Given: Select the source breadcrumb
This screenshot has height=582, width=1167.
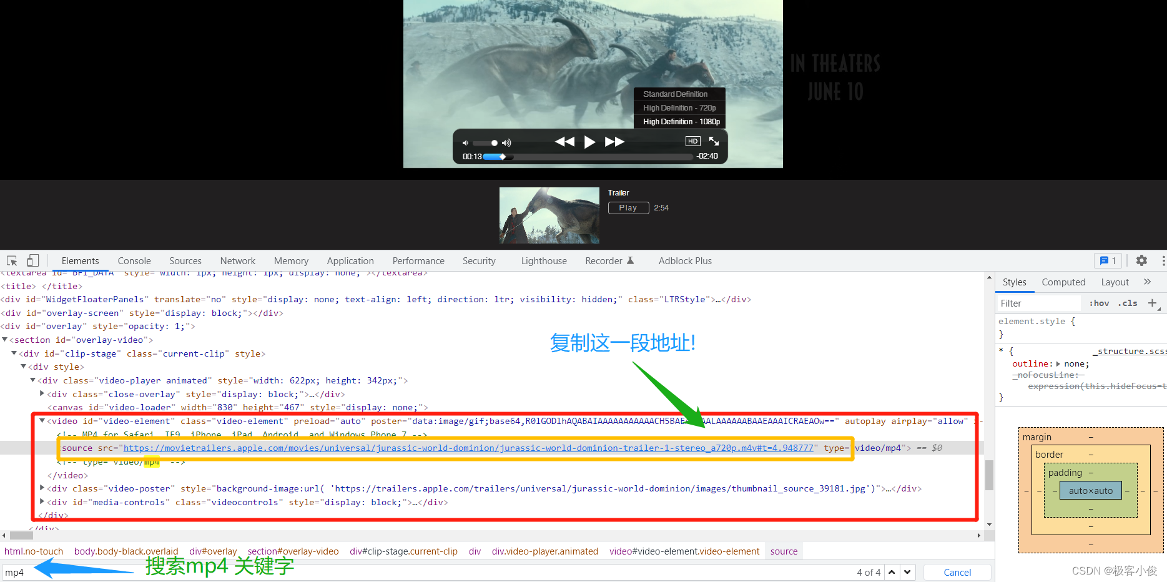Looking at the screenshot, I should click(784, 551).
